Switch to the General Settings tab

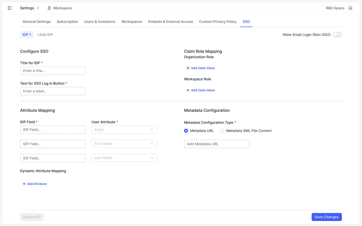[x=37, y=22]
